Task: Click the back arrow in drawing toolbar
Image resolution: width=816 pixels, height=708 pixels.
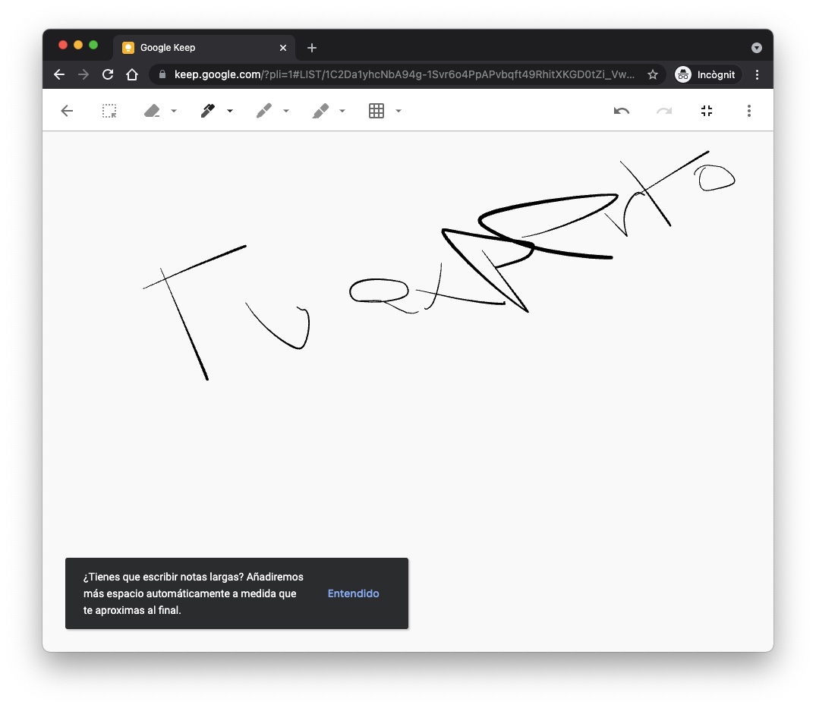Action: point(67,111)
